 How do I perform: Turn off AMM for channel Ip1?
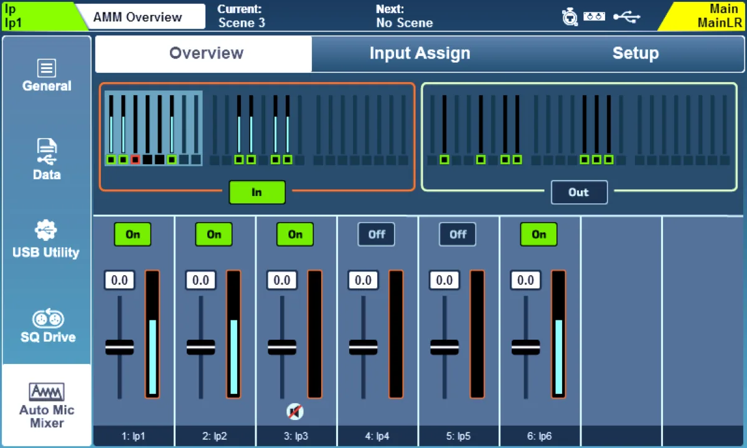[x=133, y=235]
